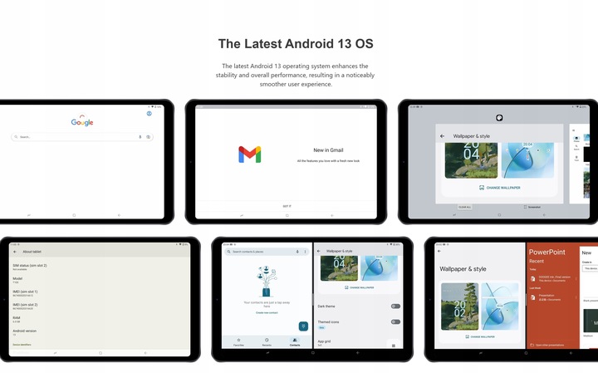Open overflow menu in contacts search bar
This screenshot has height=373, width=598.
pyautogui.click(x=304, y=251)
